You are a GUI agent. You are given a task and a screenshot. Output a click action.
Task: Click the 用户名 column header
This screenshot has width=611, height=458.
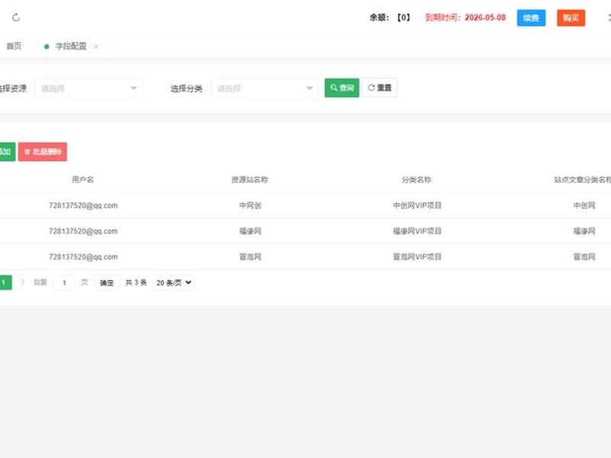point(82,179)
